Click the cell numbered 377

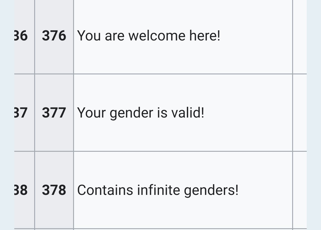pos(54,113)
